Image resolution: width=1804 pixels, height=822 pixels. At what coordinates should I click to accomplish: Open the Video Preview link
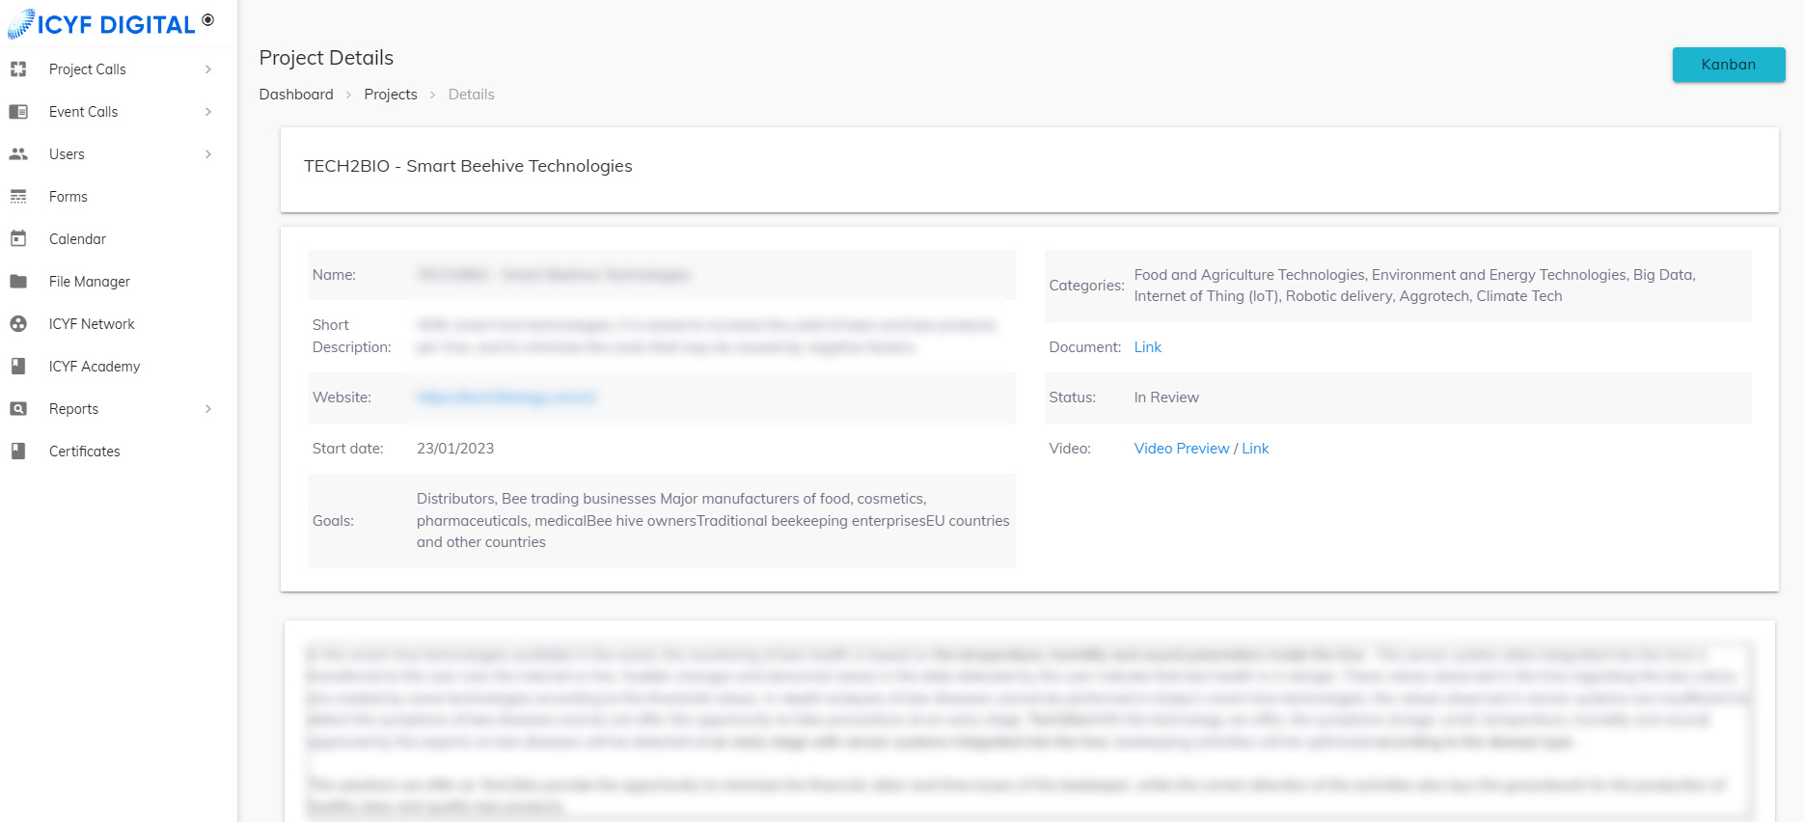click(1182, 449)
